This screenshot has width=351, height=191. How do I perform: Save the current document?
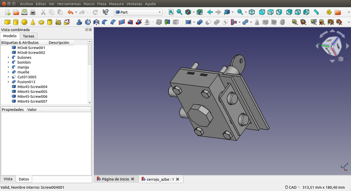coord(24,12)
